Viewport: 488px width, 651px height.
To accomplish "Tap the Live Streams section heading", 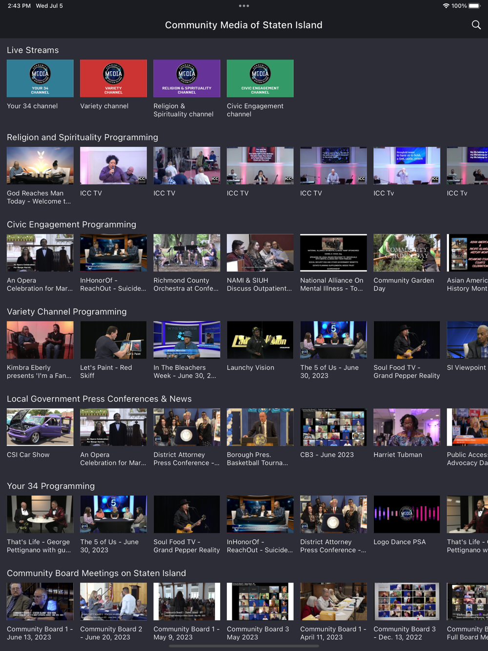I will [33, 50].
